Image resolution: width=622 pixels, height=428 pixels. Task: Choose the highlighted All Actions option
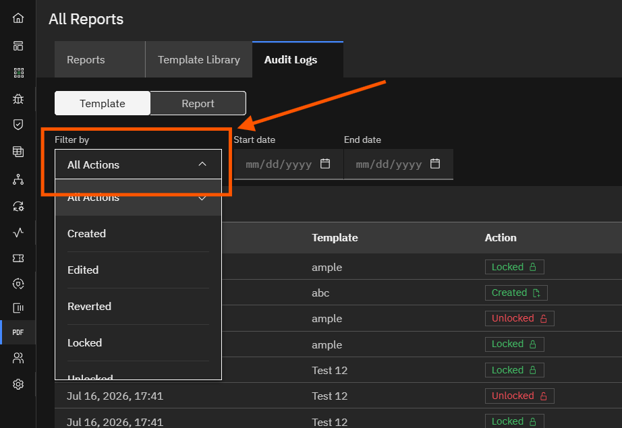[138, 197]
